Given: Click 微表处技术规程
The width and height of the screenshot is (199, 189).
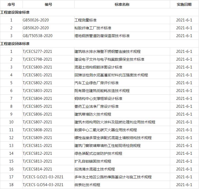Looking at the screenshot, I should coord(87,185).
